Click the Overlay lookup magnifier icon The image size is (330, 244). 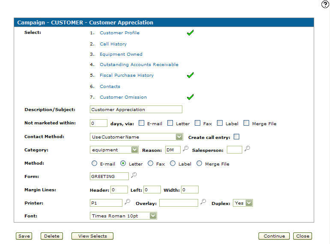pyautogui.click(x=203, y=202)
